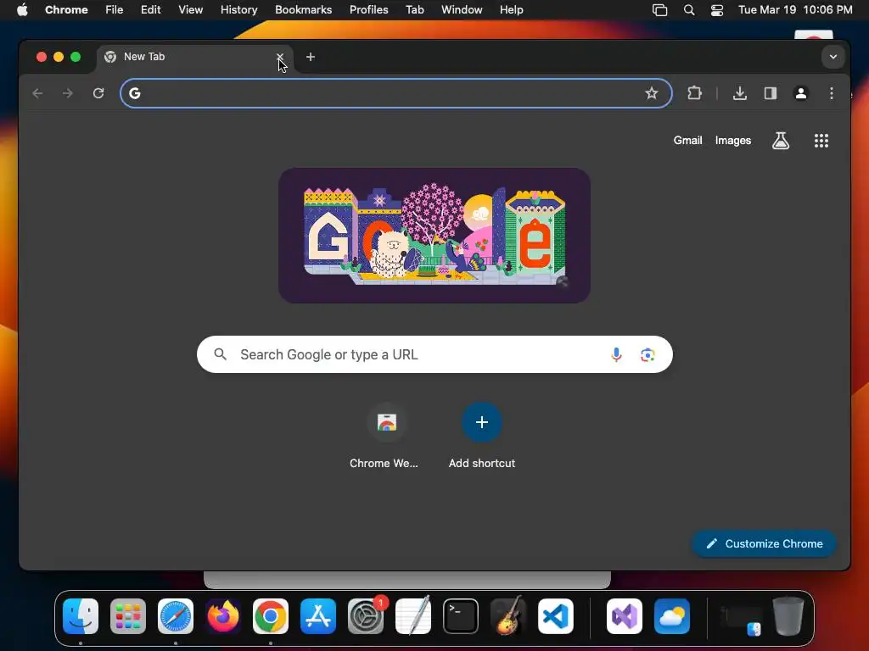The height and width of the screenshot is (651, 869).
Task: Expand the tab search dropdown arrow
Action: (x=833, y=57)
